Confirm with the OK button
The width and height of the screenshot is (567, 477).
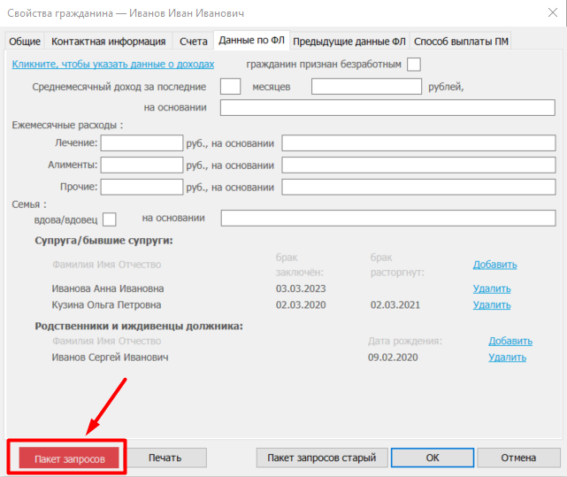(x=432, y=458)
